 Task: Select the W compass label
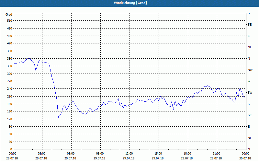(249, 81)
